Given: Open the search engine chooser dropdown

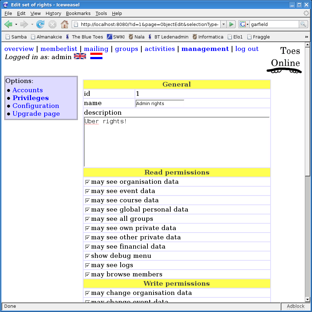Looking at the screenshot, I should pos(248,25).
